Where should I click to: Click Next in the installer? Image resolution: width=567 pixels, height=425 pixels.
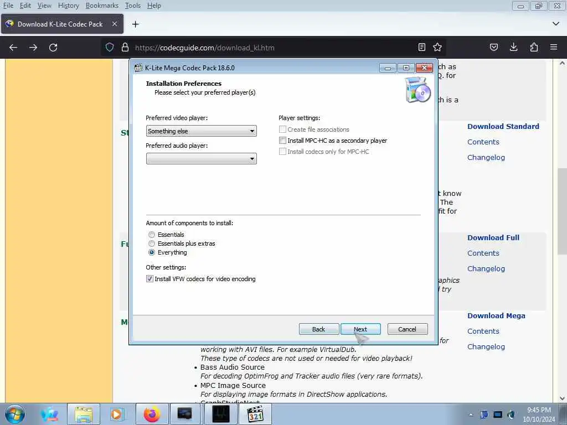(360, 329)
